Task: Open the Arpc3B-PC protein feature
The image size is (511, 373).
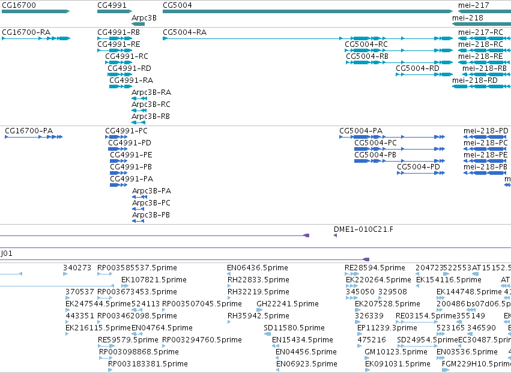Action: [x=138, y=209]
